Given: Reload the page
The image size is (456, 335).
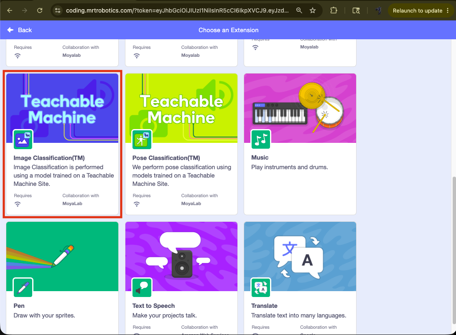Looking at the screenshot, I should pos(40,10).
